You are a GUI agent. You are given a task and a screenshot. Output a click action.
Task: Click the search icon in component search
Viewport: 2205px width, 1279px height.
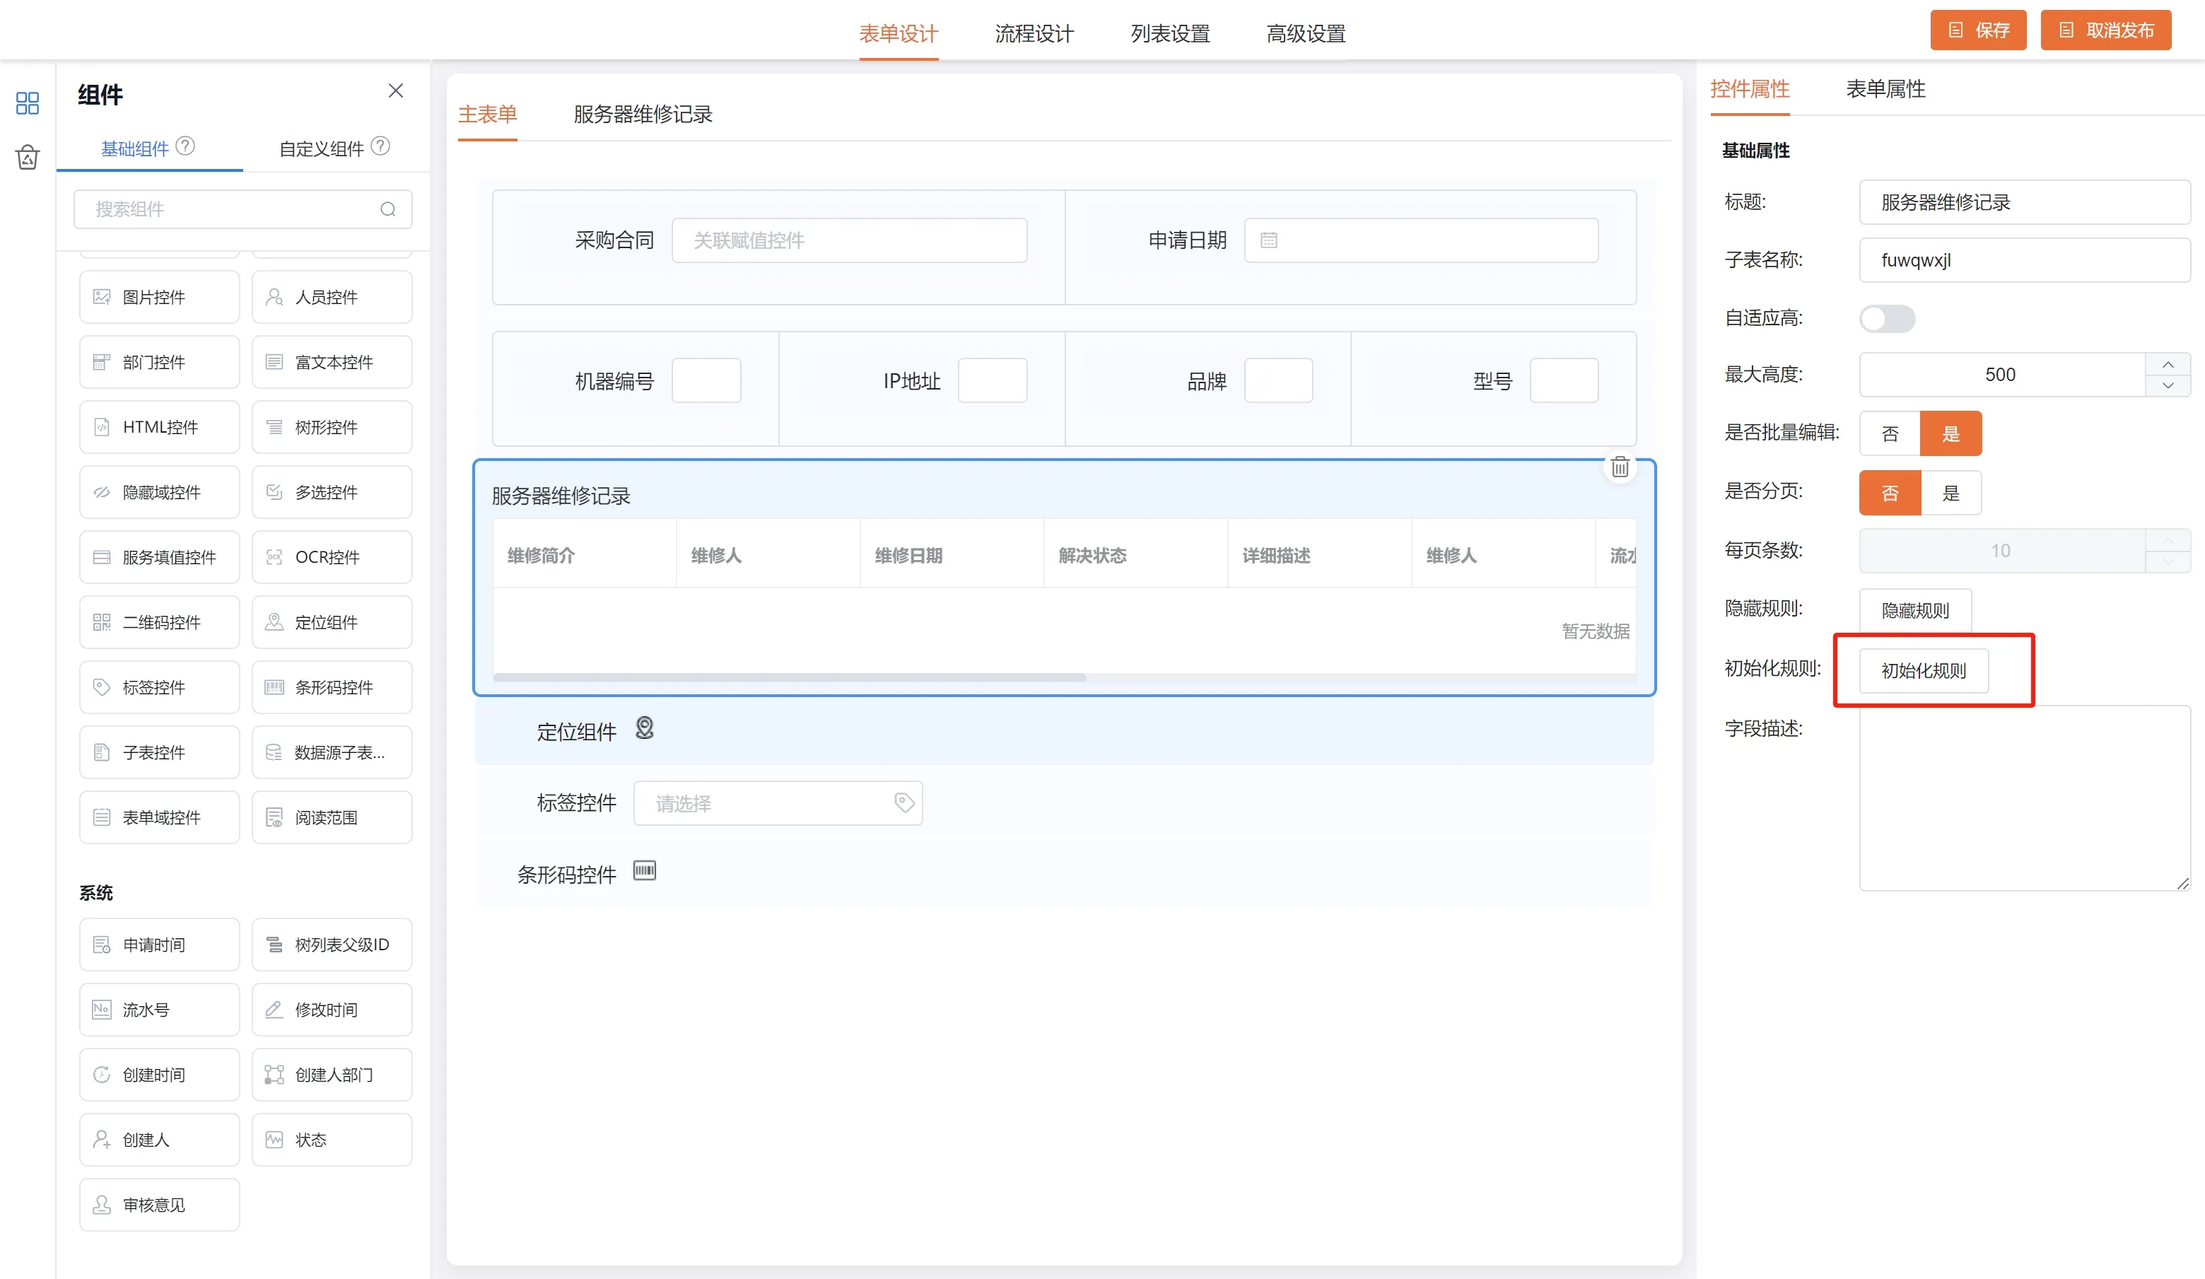(x=387, y=209)
